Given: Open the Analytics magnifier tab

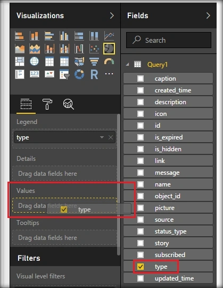Looking at the screenshot, I should pyautogui.click(x=69, y=104).
